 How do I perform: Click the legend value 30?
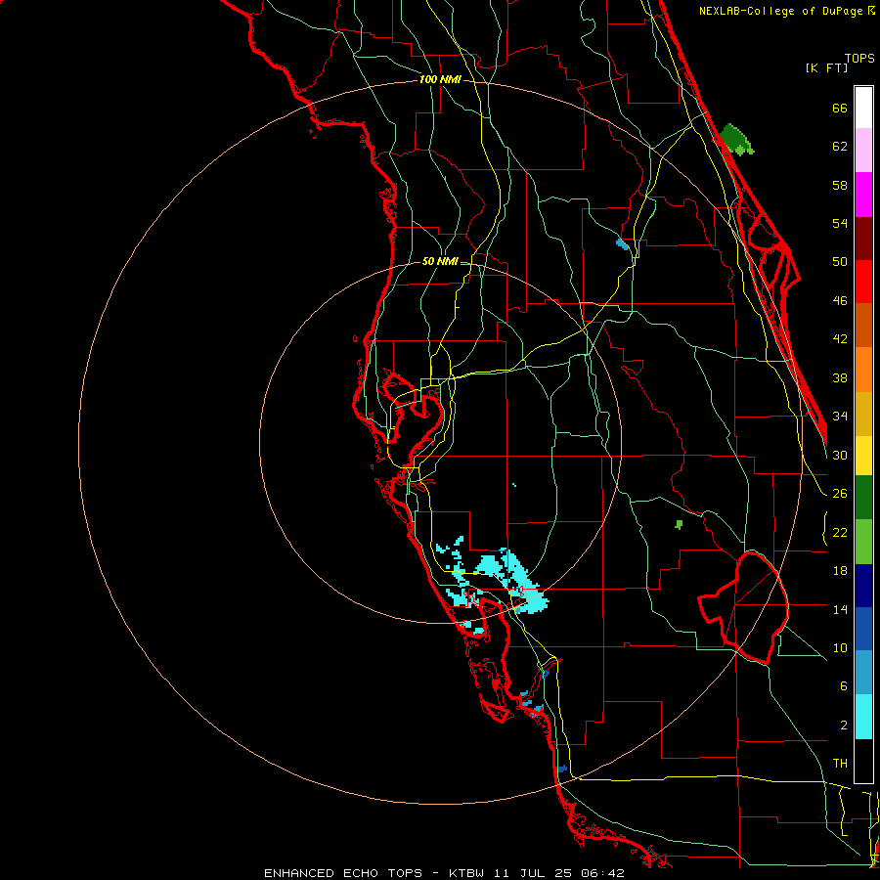tap(840, 455)
